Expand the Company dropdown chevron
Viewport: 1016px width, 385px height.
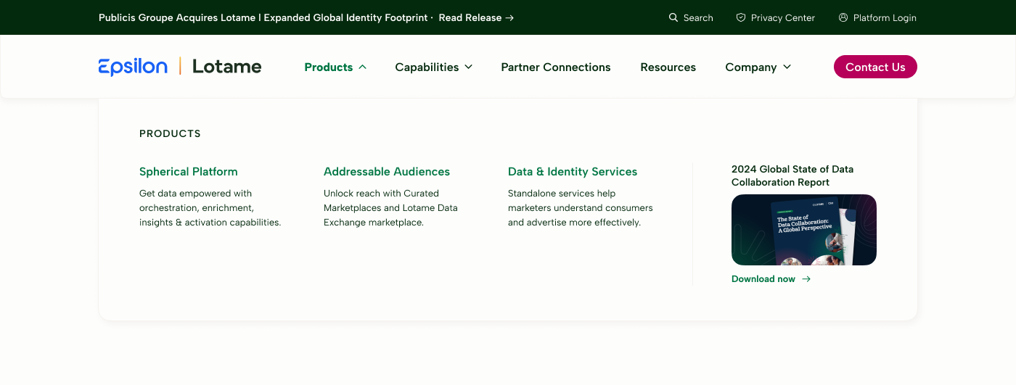[787, 67]
